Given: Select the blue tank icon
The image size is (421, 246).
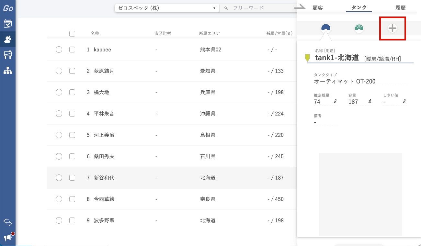Looking at the screenshot, I should pos(326,28).
